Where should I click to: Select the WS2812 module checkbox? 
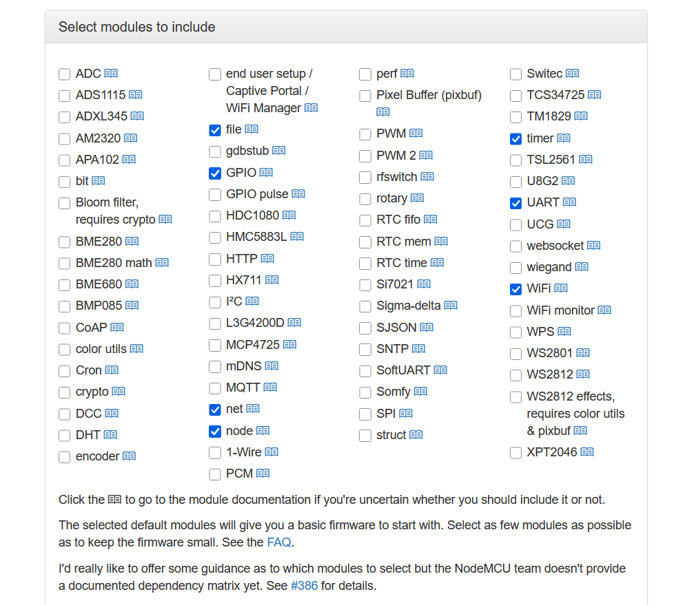[515, 375]
